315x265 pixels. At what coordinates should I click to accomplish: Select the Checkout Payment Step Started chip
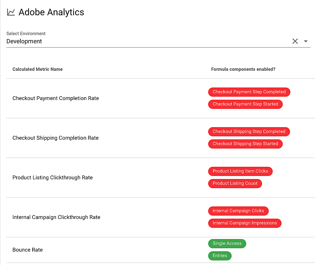pyautogui.click(x=245, y=104)
